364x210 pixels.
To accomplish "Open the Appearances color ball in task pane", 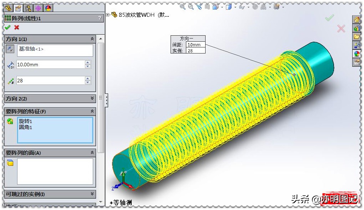I will click(x=357, y=53).
